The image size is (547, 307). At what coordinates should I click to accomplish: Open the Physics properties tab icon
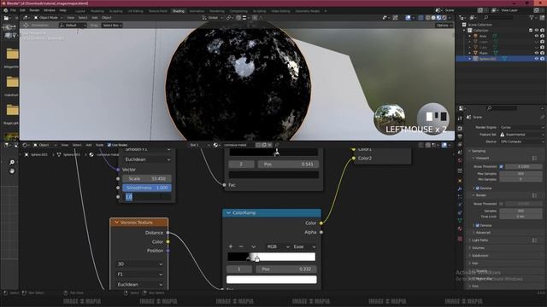(x=460, y=205)
